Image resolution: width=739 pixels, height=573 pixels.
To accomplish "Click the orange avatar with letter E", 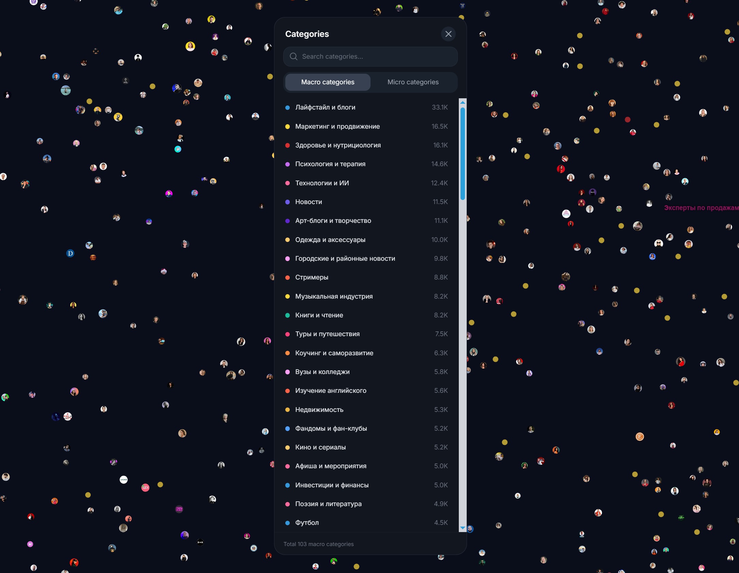I will pyautogui.click(x=640, y=436).
